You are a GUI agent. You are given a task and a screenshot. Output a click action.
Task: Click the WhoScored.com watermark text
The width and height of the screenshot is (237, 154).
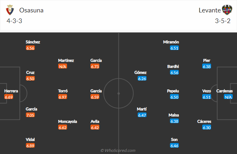[x=118, y=150]
